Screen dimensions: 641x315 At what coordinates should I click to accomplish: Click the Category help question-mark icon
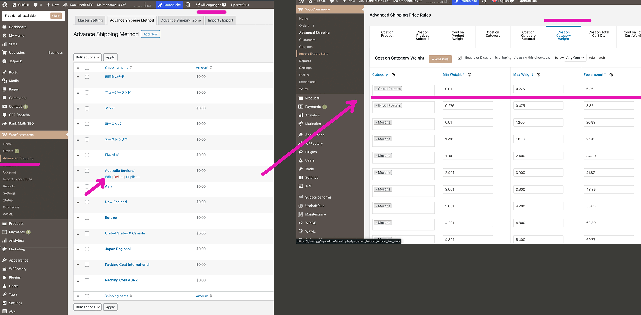click(x=393, y=75)
